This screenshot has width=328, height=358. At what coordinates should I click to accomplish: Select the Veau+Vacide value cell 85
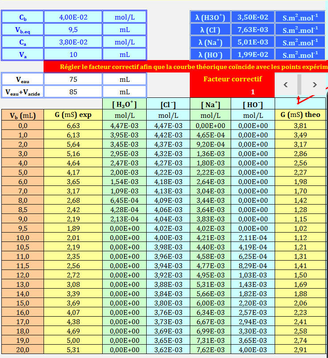[x=73, y=92]
